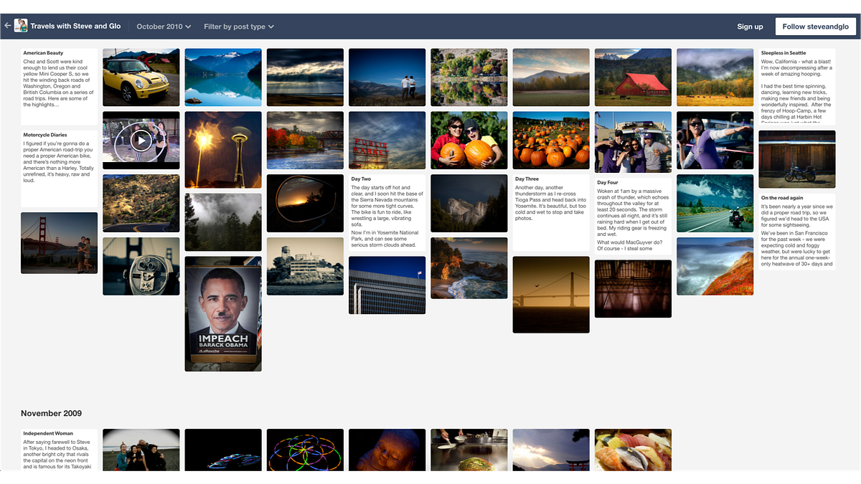Open the motorcycle by wooden barn photo
This screenshot has width=861, height=484.
point(797,159)
